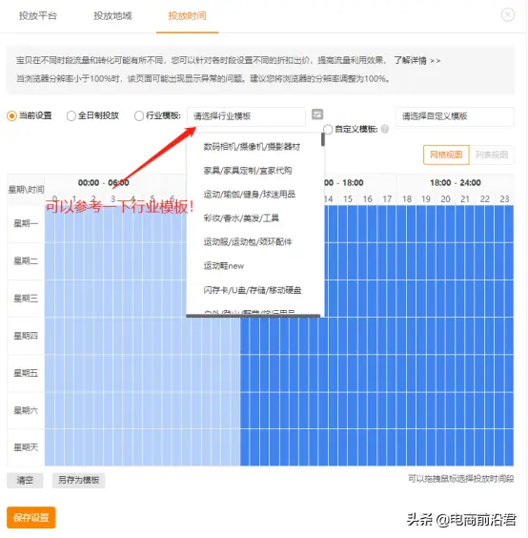Click the refresh icon beside industry template box
This screenshot has height=538, width=528.
pyautogui.click(x=317, y=114)
